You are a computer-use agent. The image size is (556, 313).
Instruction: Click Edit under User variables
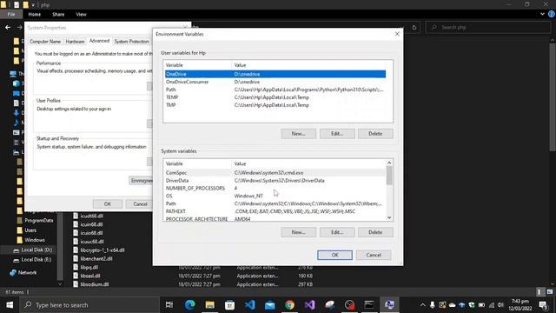click(x=337, y=134)
